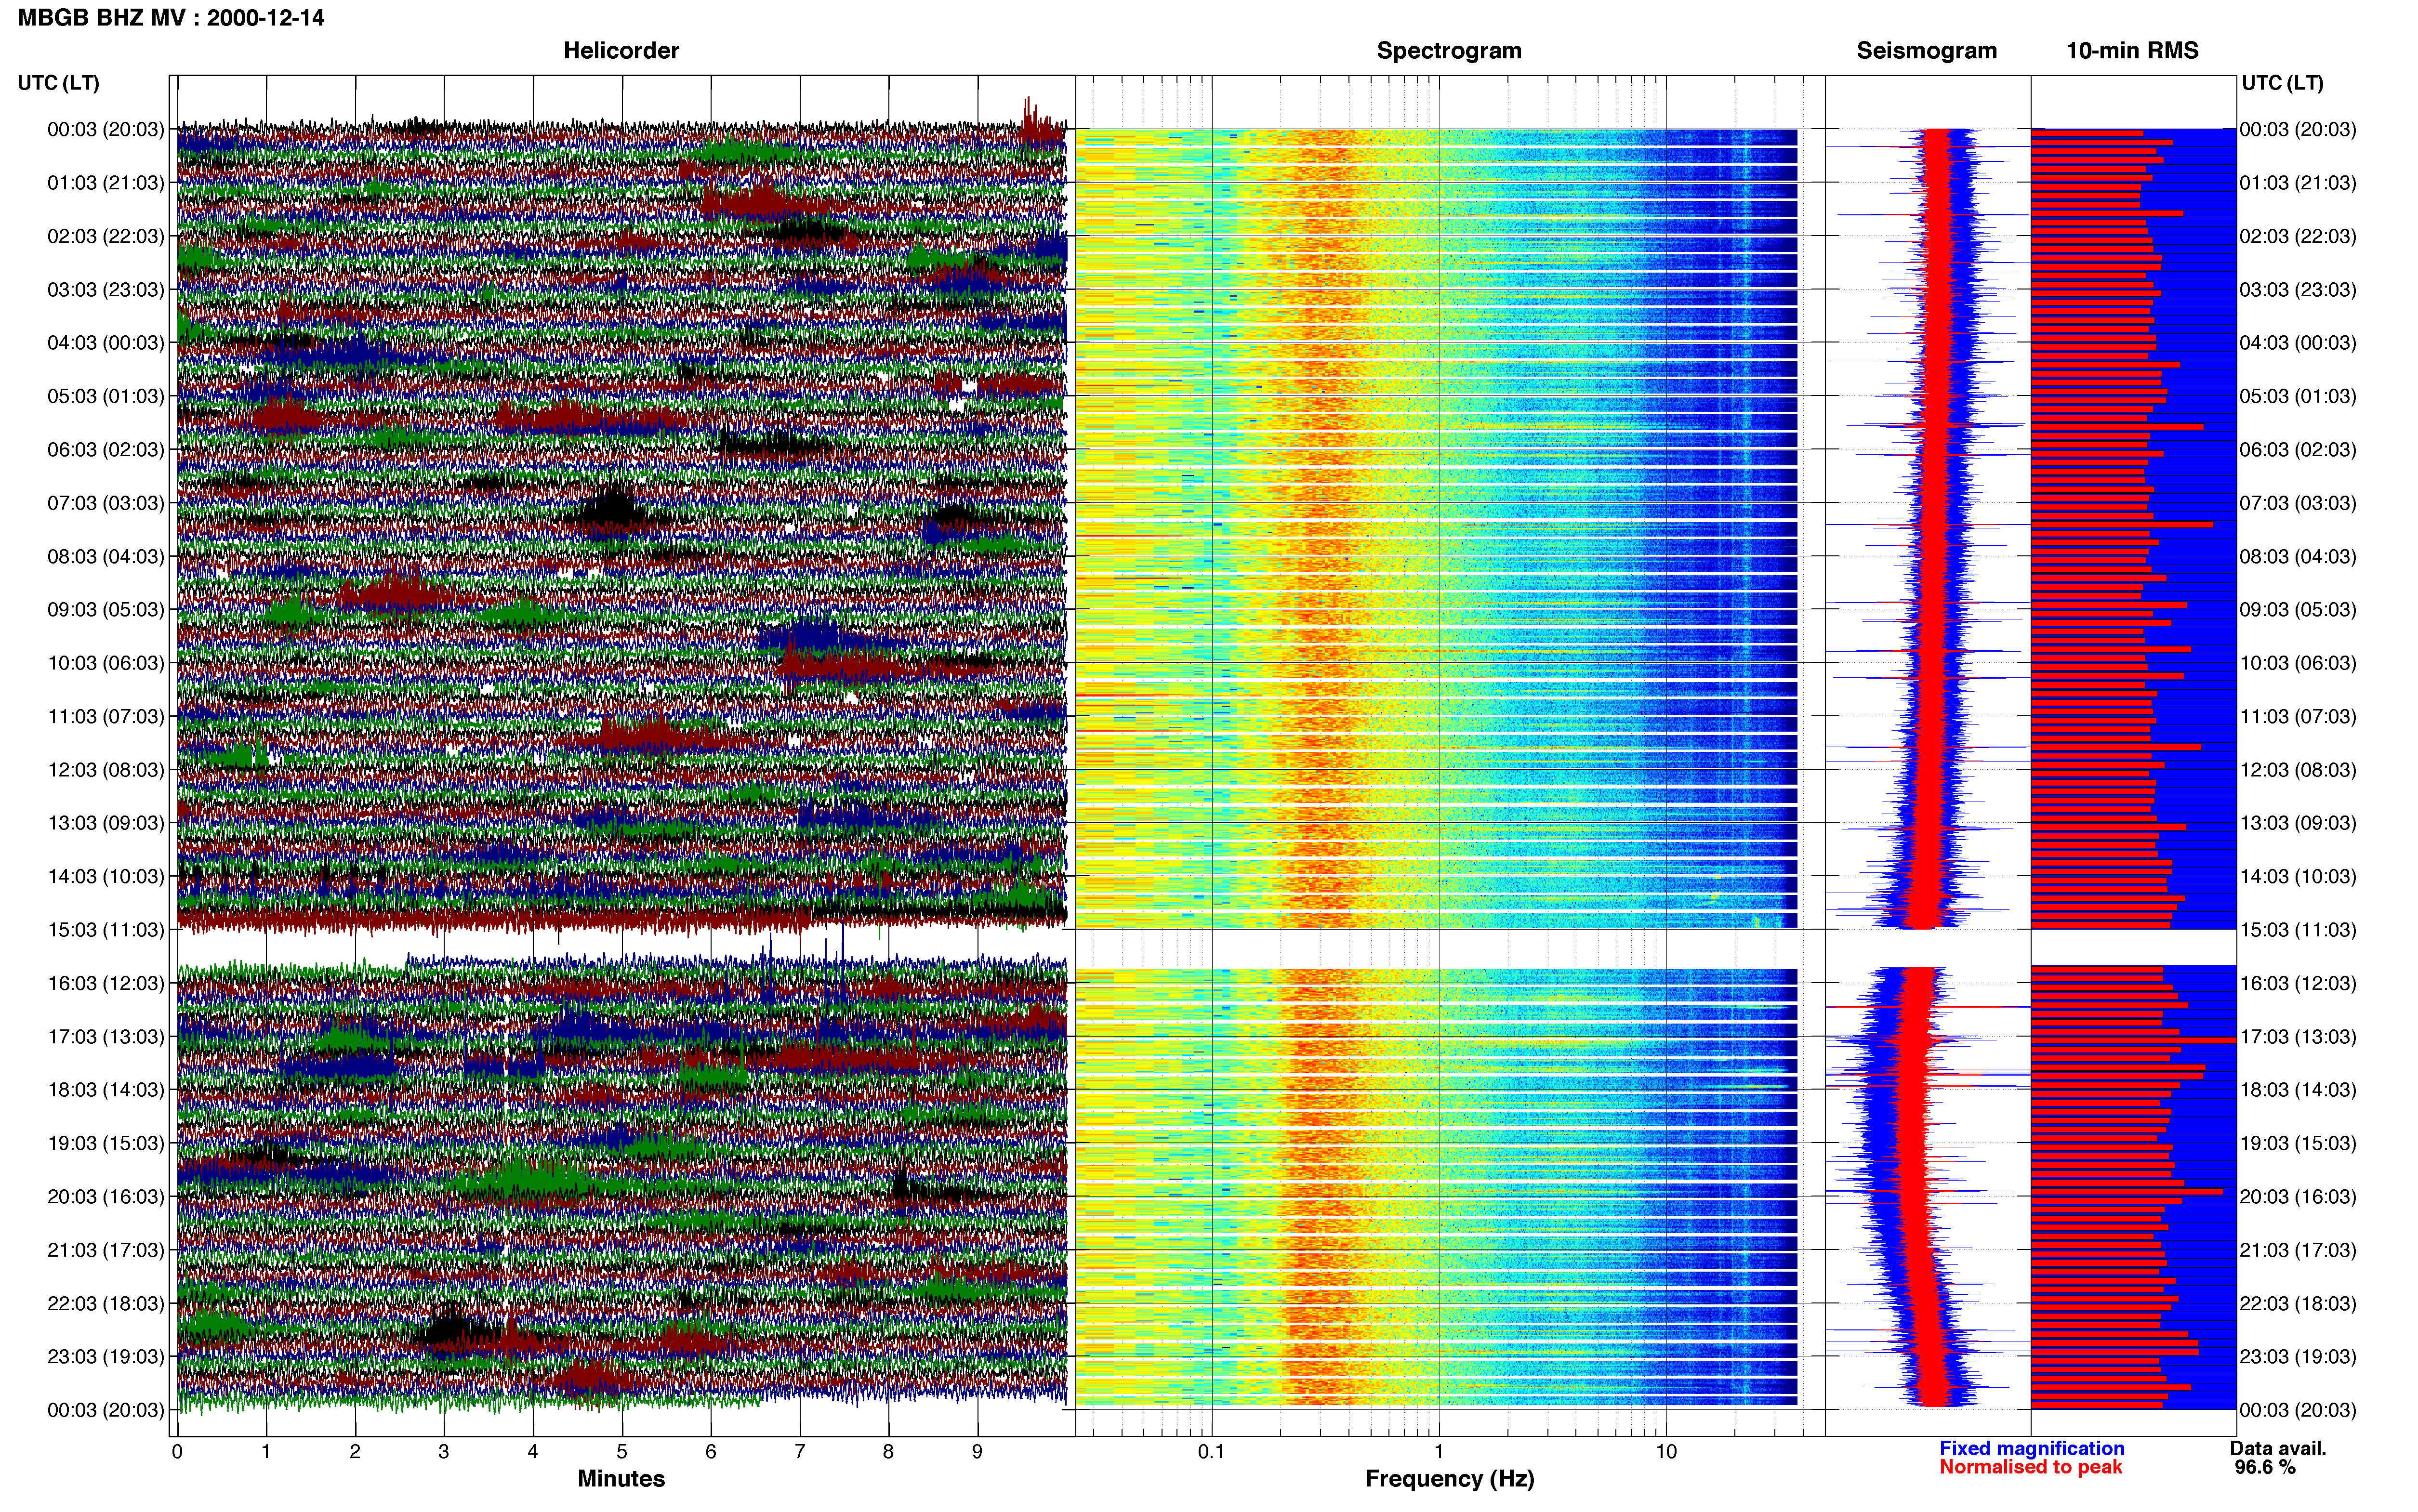Click the right-side '20:03 (16:03)' time label
Viewport: 2418px width, 1512px height.
(2298, 1197)
